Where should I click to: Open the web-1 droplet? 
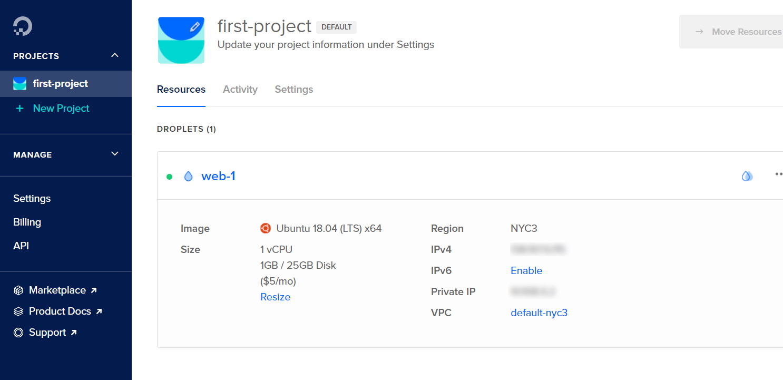(x=218, y=176)
